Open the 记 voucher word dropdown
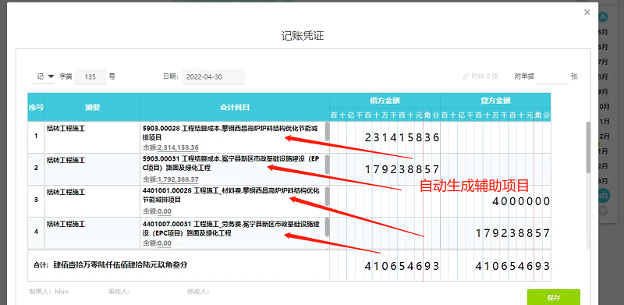The width and height of the screenshot is (624, 305). click(x=43, y=76)
